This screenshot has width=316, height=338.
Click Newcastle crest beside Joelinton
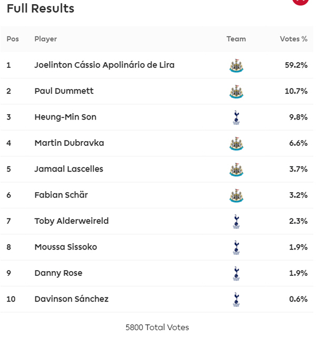click(x=236, y=65)
